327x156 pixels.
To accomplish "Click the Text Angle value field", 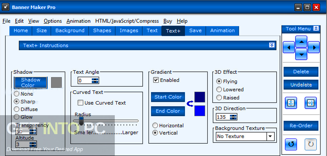I will 85,81.
